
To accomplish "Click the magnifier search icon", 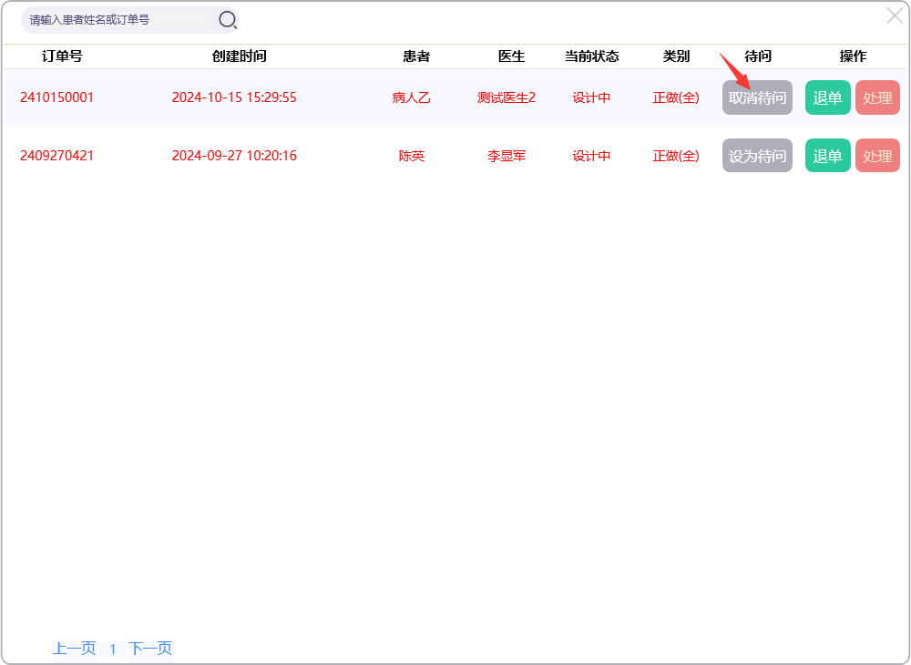I will [x=227, y=19].
